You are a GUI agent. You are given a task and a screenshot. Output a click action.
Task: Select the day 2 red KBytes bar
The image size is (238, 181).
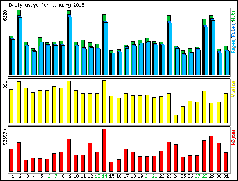coord(18,157)
